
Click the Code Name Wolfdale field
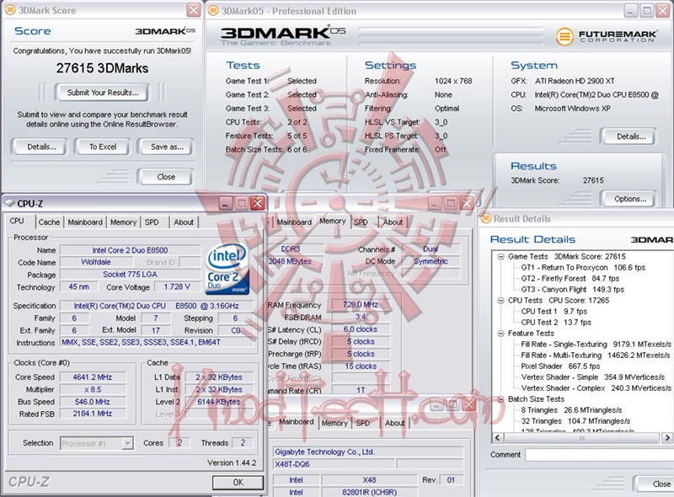coord(95,262)
